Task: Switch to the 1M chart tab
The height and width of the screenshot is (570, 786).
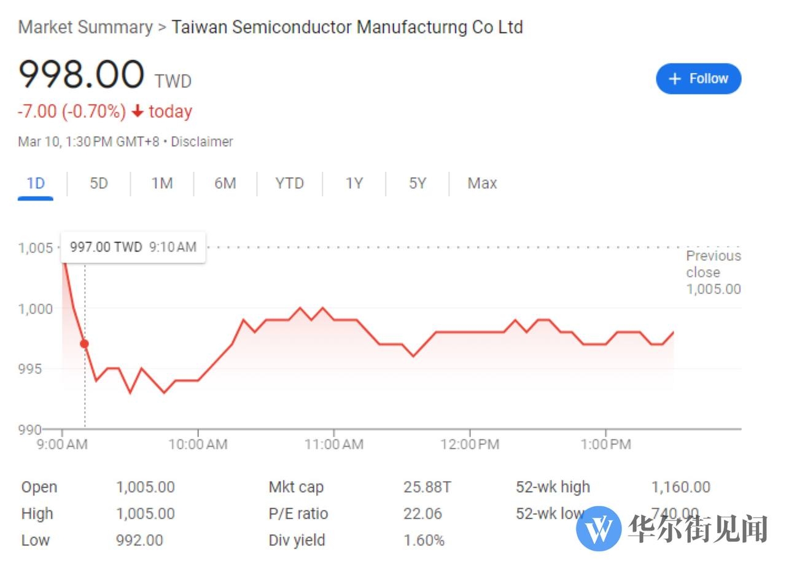Action: click(x=162, y=183)
